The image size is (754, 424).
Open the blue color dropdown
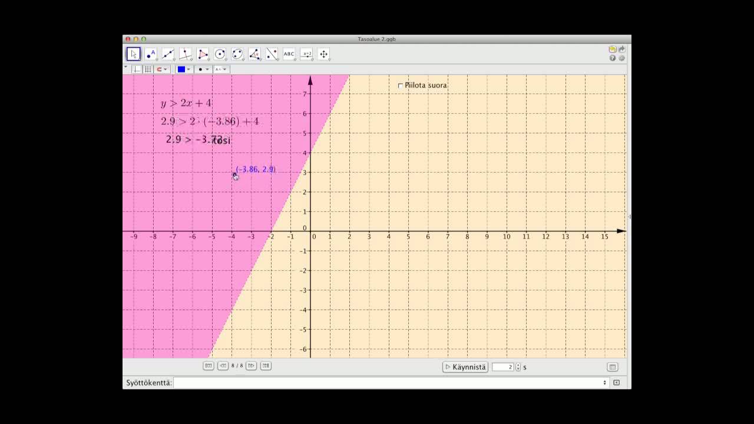pyautogui.click(x=184, y=69)
